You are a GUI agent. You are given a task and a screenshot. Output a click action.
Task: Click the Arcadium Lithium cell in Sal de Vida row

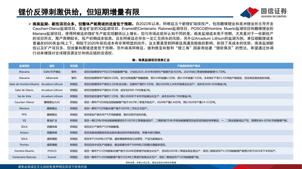pyautogui.click(x=52, y=96)
